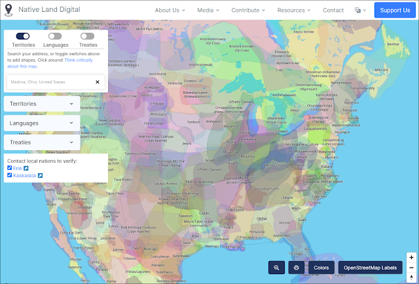Screen dimensions: 419x284
Task: Click the Coahuiltecan label on map
Action: (160, 256)
